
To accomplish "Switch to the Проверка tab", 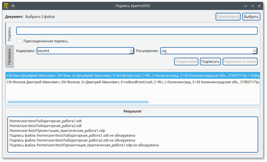I will click(9, 57).
